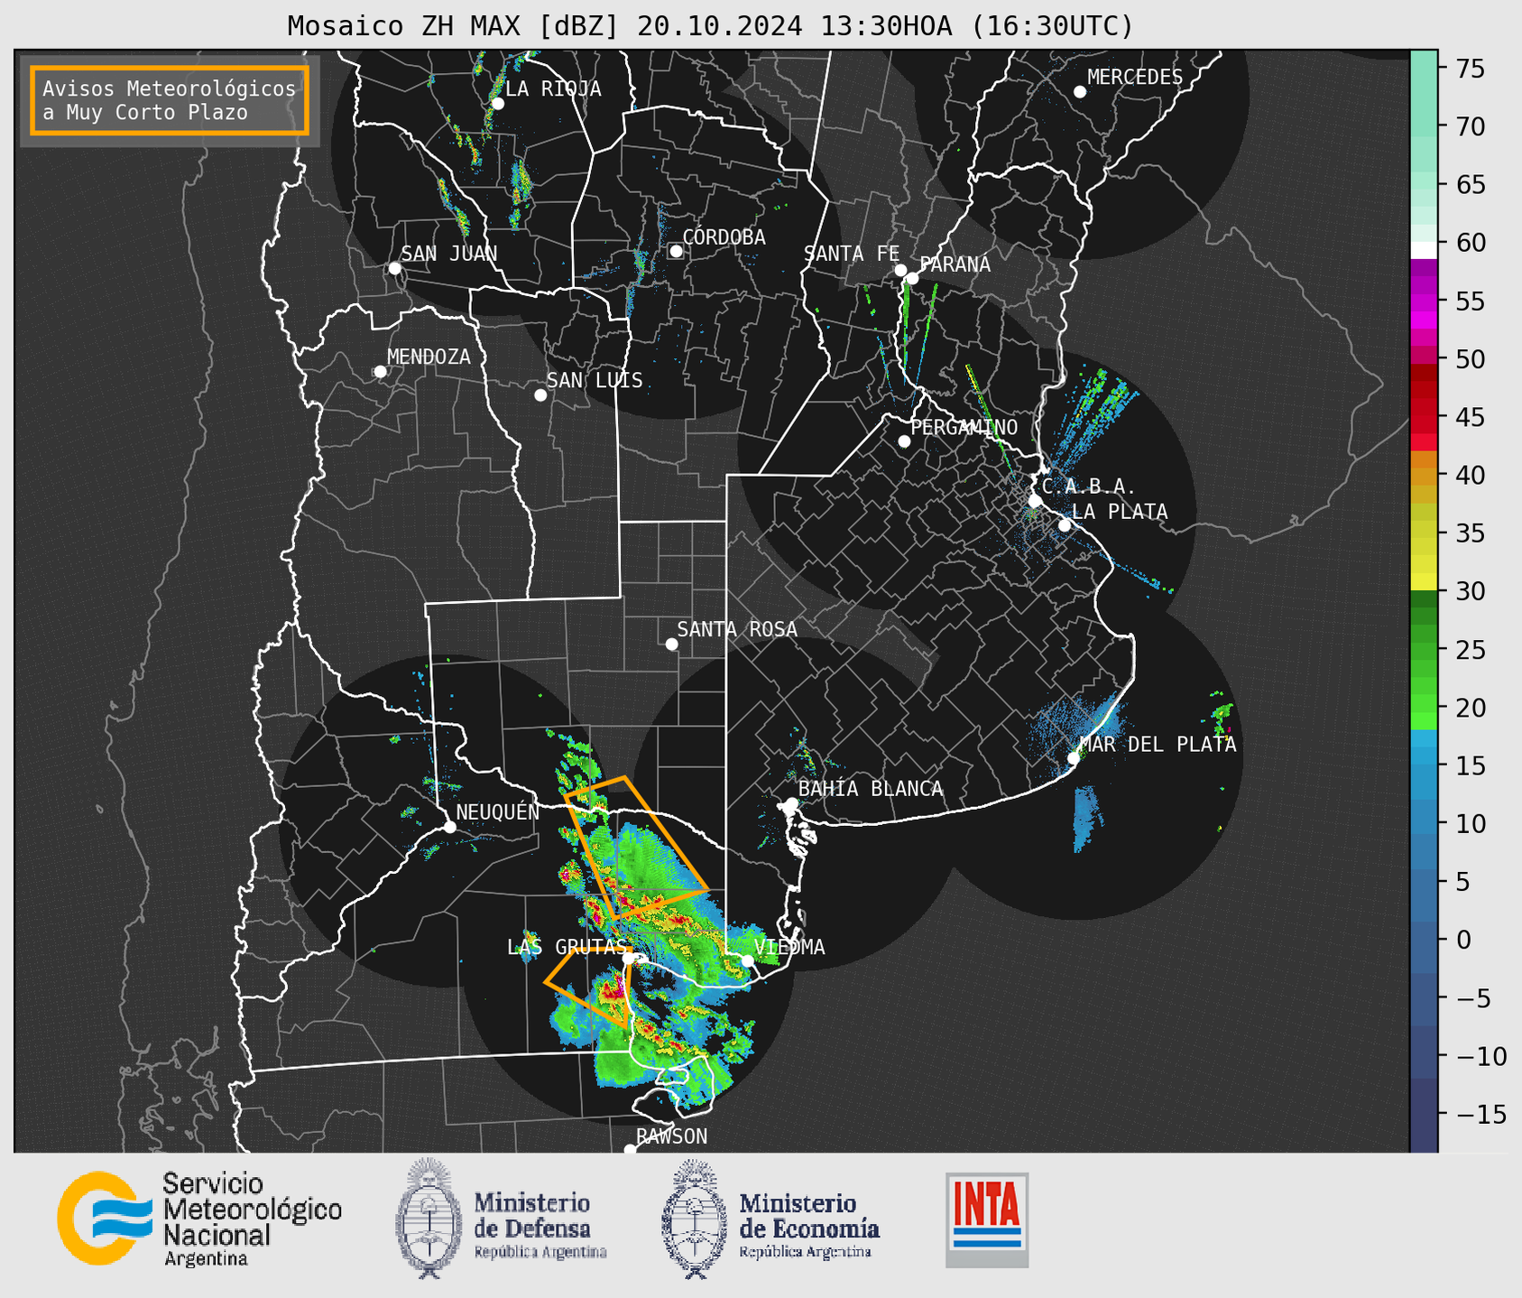
Task: Click the 15 dBZ colorbar label
Action: coord(1470,765)
